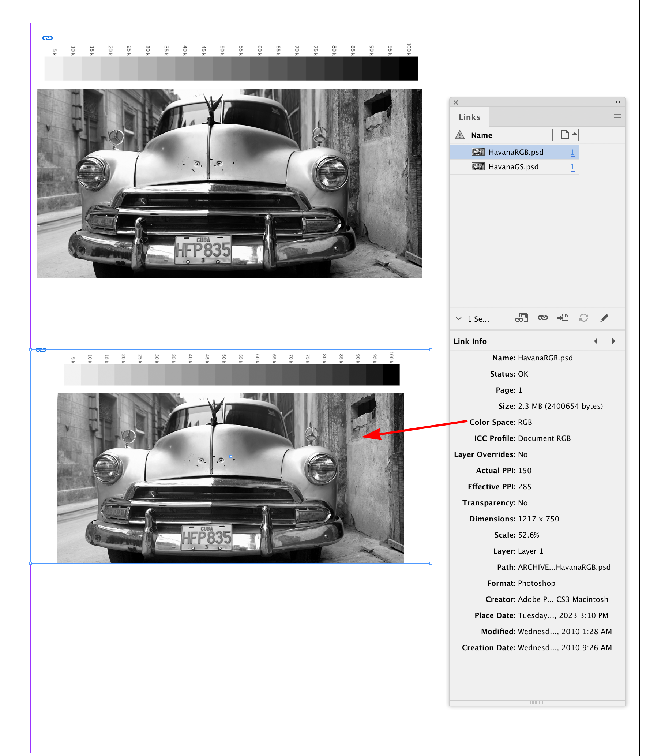Select HavanaGS.psd in the Links list
The width and height of the screenshot is (665, 756).
514,167
